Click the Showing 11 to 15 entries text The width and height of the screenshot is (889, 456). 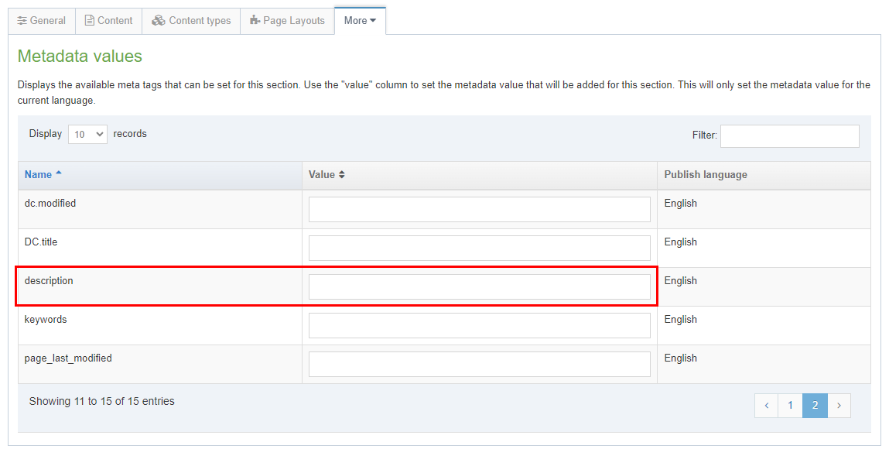[102, 401]
